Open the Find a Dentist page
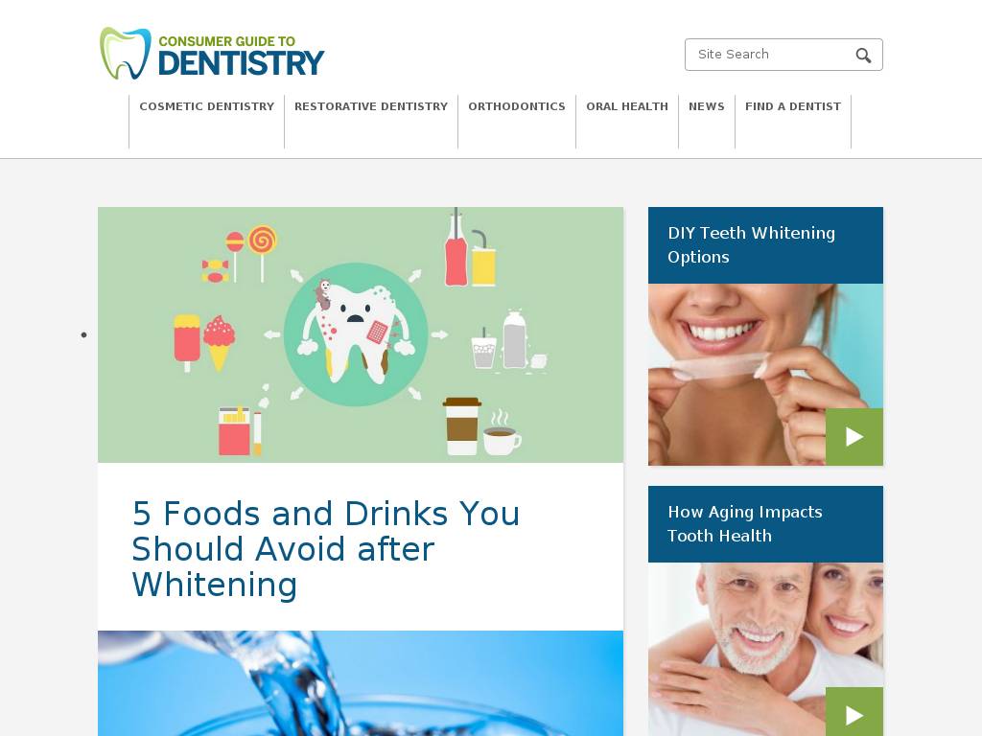Image resolution: width=982 pixels, height=736 pixels. click(793, 106)
